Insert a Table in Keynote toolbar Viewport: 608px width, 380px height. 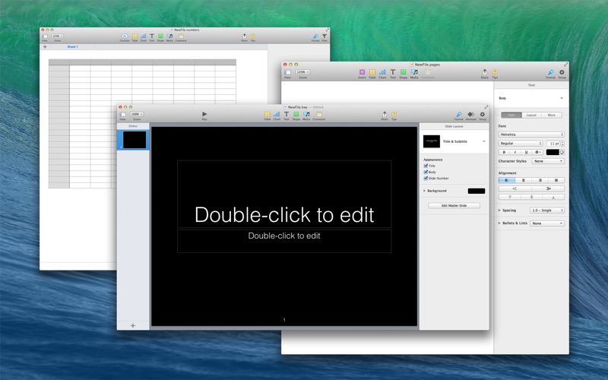[x=268, y=115]
